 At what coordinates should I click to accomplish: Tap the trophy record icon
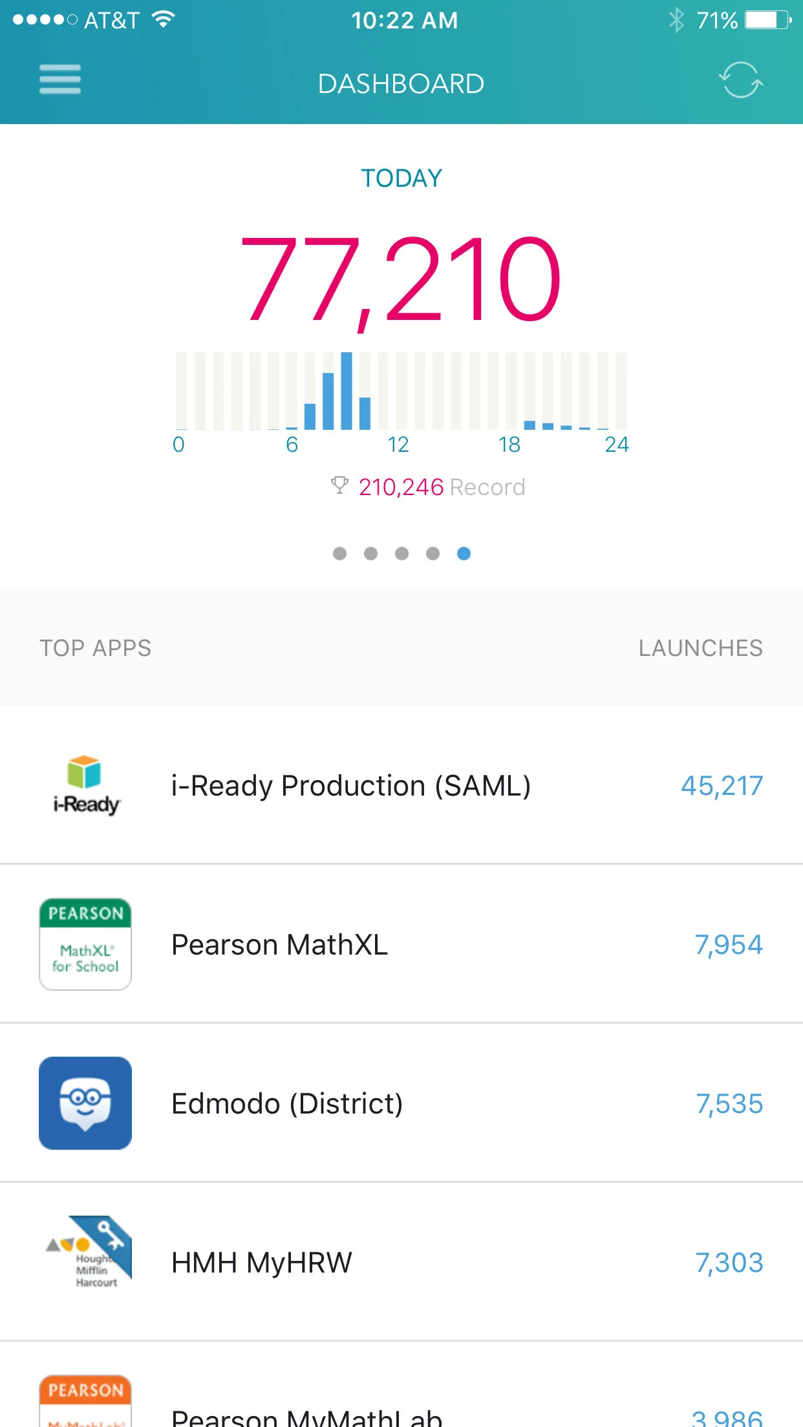click(x=339, y=485)
